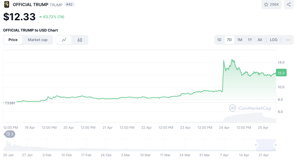
Task: Open the three-dot more options menu
Action: (x=288, y=40)
